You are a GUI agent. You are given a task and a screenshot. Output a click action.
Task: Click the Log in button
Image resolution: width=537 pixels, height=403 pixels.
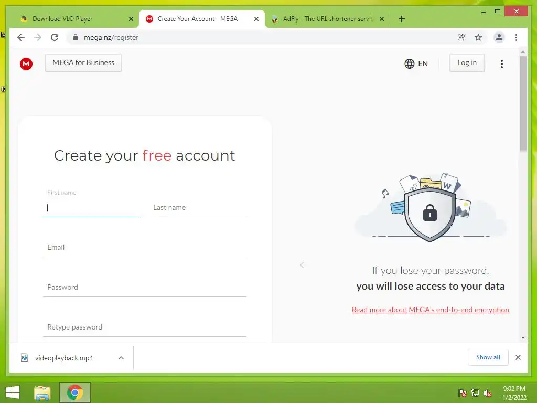coord(467,63)
